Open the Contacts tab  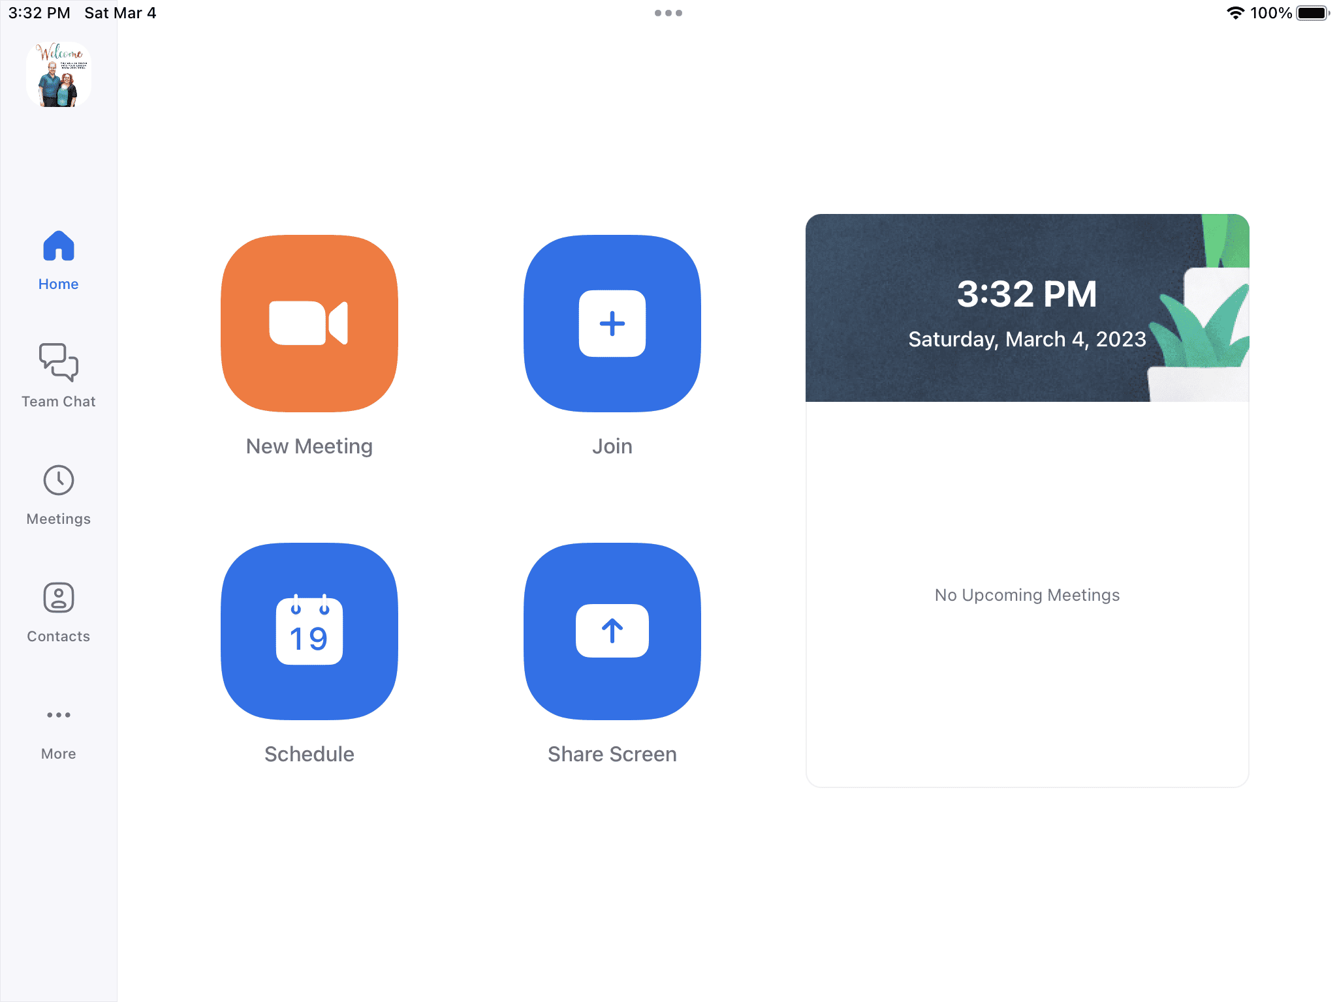pos(59,613)
